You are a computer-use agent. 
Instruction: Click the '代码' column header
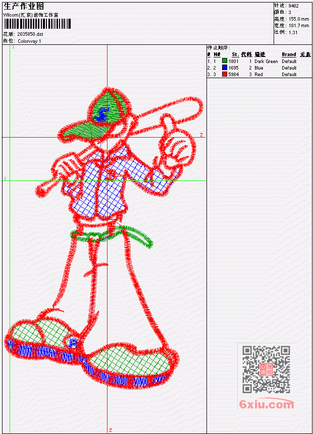pos(246,54)
